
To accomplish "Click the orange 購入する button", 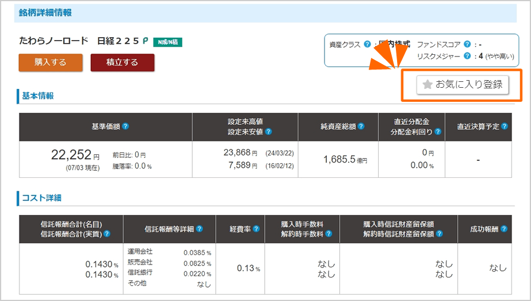I will [x=51, y=62].
